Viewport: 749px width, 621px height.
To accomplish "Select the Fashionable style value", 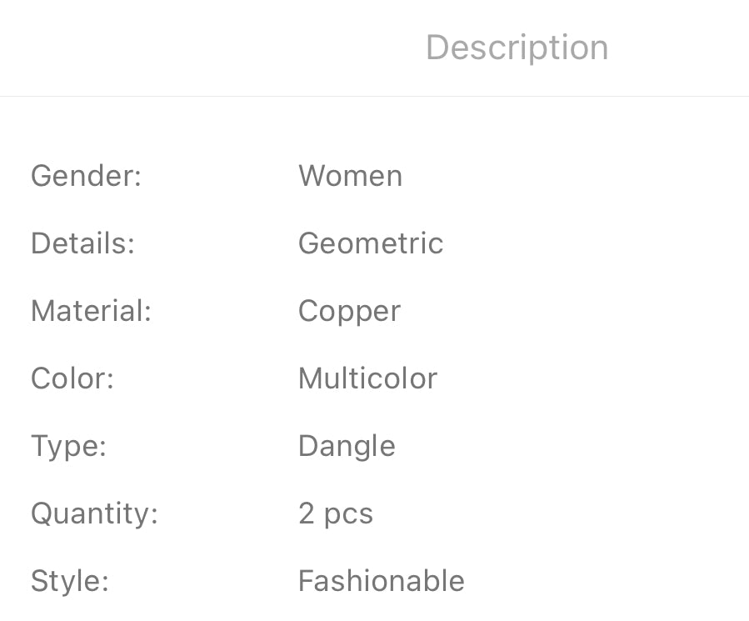I will tap(382, 581).
